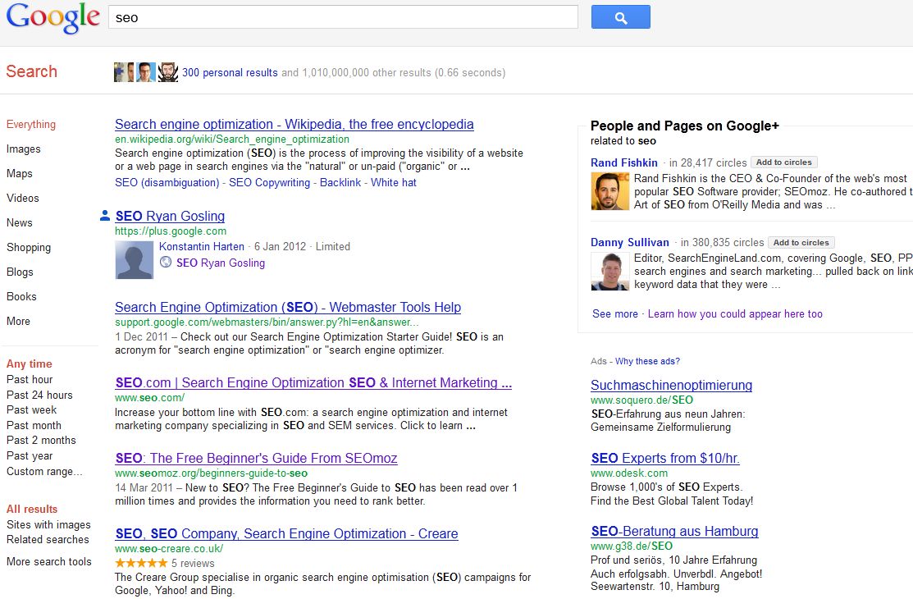913x599 pixels.
Task: Expand More search tools
Action: pos(49,562)
